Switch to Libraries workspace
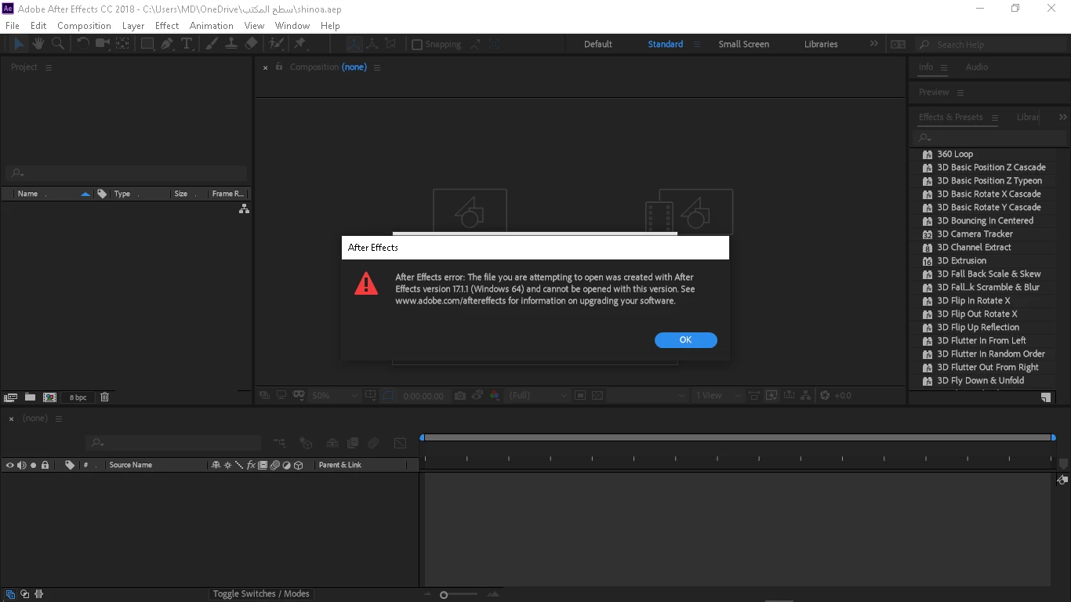 821,44
